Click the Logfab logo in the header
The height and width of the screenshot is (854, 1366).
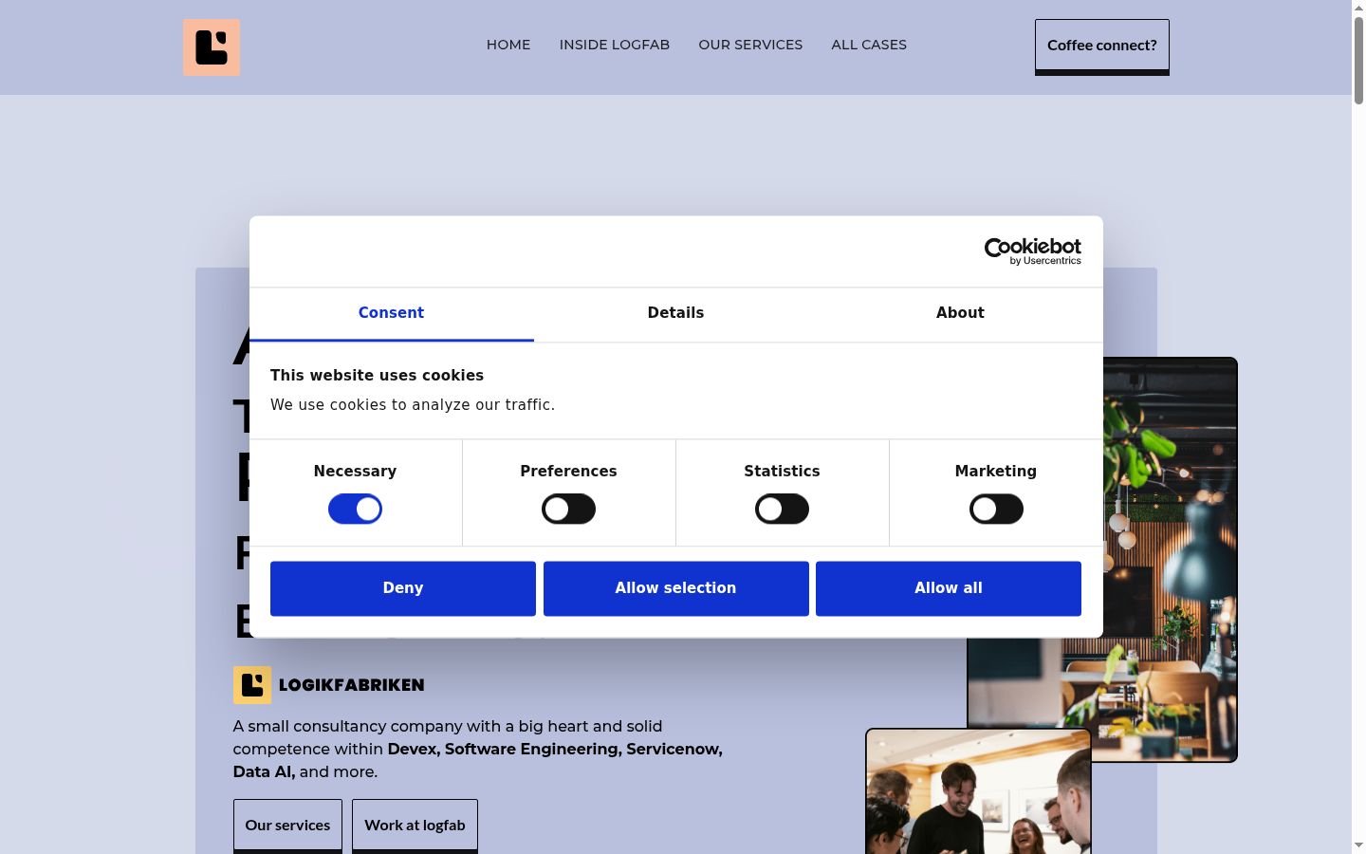coord(212,47)
